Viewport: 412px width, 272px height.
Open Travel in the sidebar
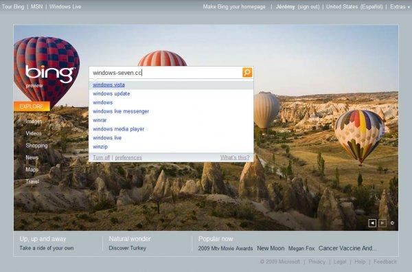tap(32, 181)
